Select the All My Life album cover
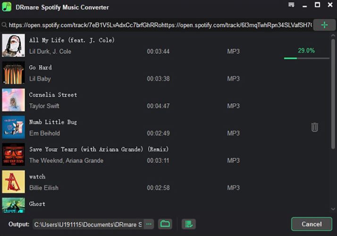 14,45
